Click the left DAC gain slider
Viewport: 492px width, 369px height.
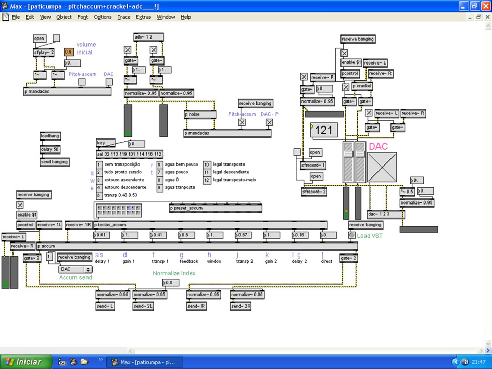[x=348, y=163]
